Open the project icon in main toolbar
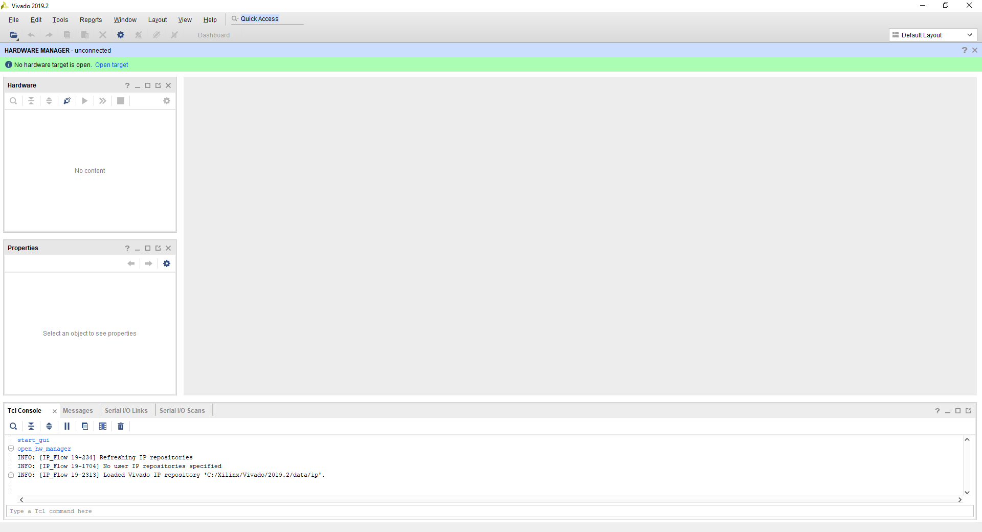982x532 pixels. tap(14, 35)
